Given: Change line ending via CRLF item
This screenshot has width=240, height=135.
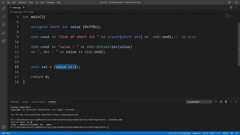Looking at the screenshot, I should (x=212, y=133).
